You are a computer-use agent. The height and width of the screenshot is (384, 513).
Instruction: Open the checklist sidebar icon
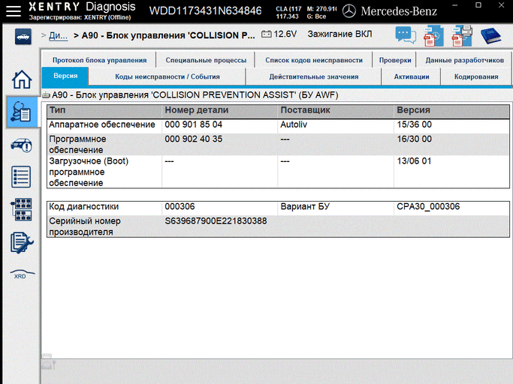coord(21,177)
